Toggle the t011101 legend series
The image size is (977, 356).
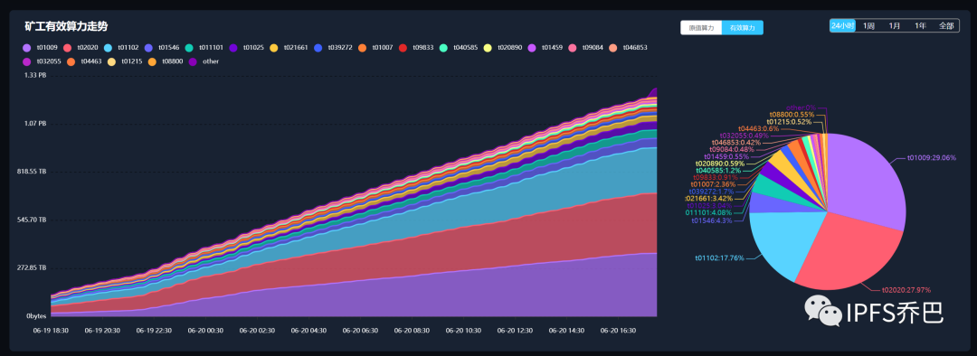click(204, 47)
